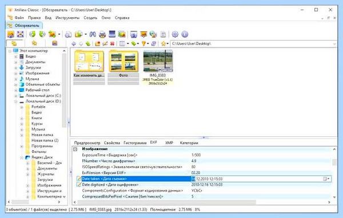The height and width of the screenshot is (218, 343).
Task: Click the batch convert toolbar icon
Action: point(69,34)
